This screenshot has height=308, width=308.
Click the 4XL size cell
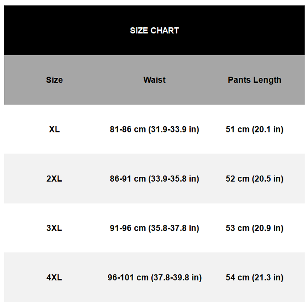click(54, 278)
